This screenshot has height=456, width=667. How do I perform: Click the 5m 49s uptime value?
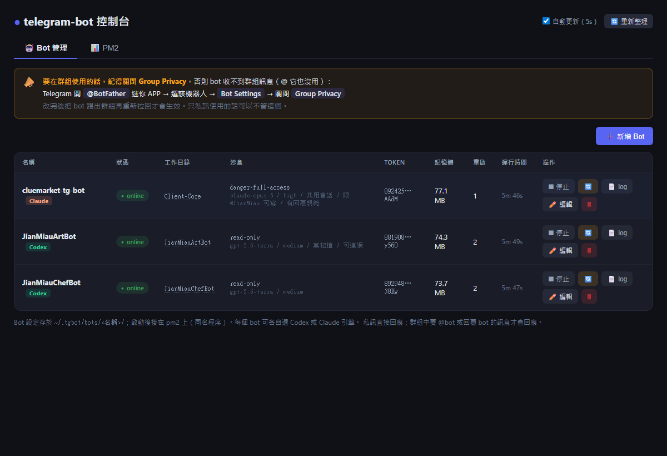[x=512, y=242]
